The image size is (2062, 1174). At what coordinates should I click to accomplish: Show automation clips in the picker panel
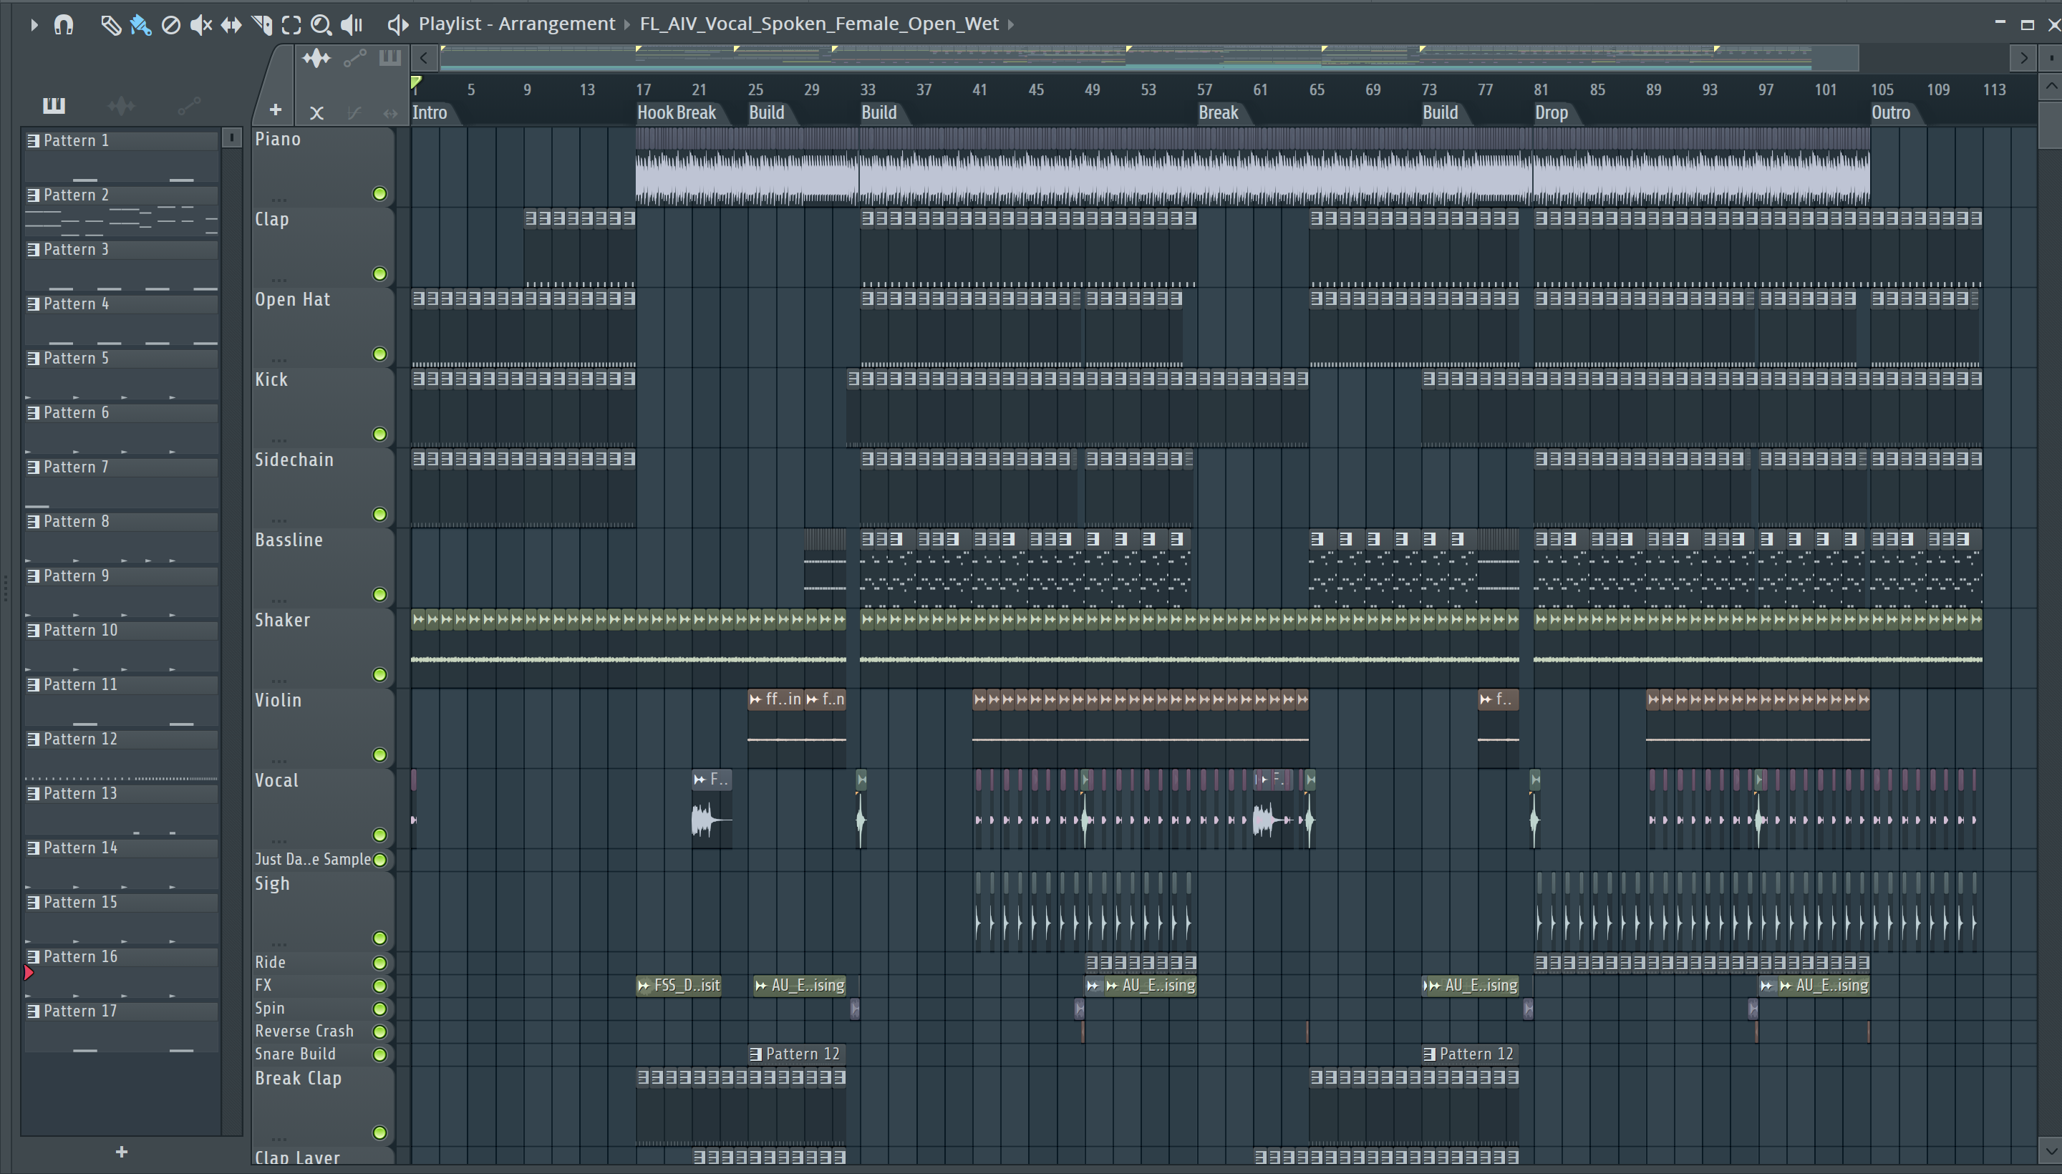pos(189,105)
